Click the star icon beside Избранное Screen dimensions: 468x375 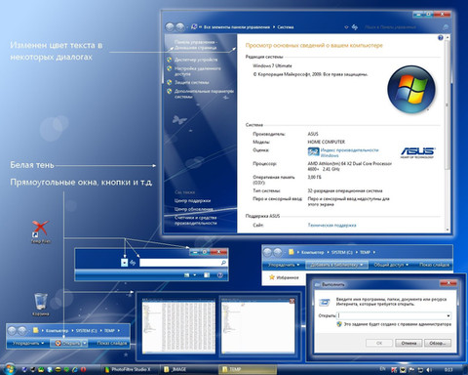272,277
